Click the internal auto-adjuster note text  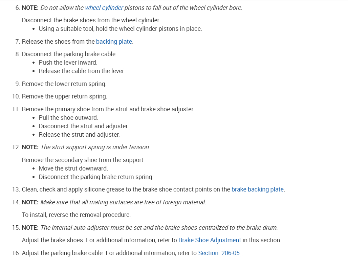pos(159,228)
